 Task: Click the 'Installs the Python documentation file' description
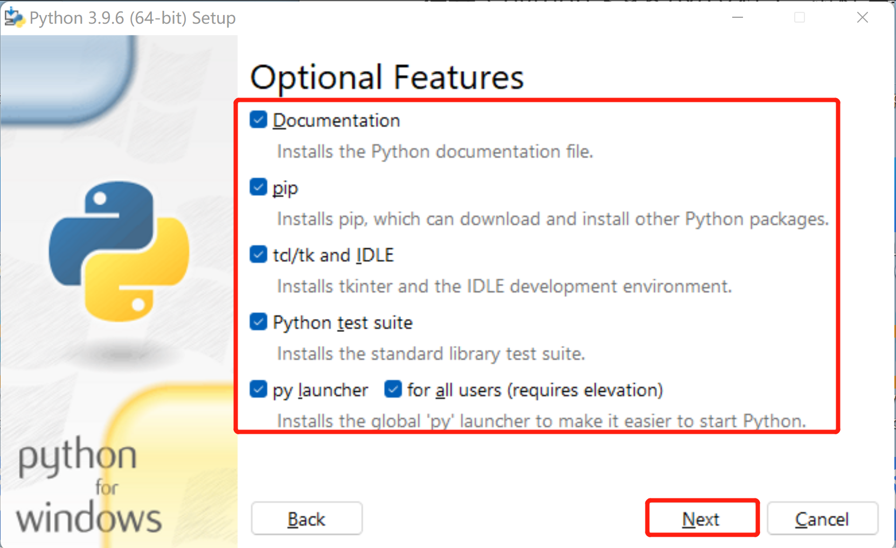pyautogui.click(x=435, y=152)
